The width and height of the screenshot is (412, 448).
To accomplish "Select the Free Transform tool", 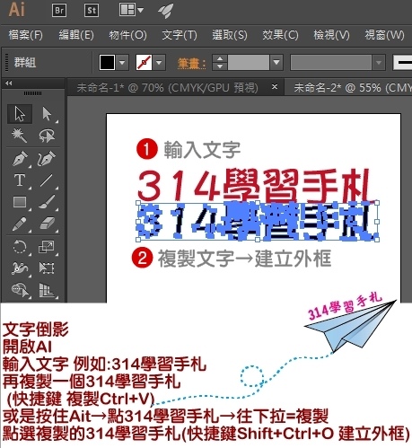I will (47, 268).
